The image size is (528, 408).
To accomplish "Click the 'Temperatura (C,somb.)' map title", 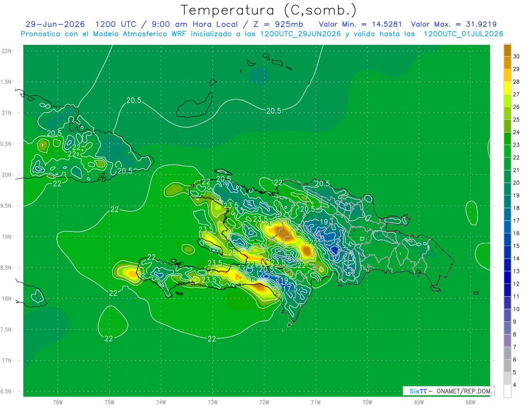I will pos(269,10).
